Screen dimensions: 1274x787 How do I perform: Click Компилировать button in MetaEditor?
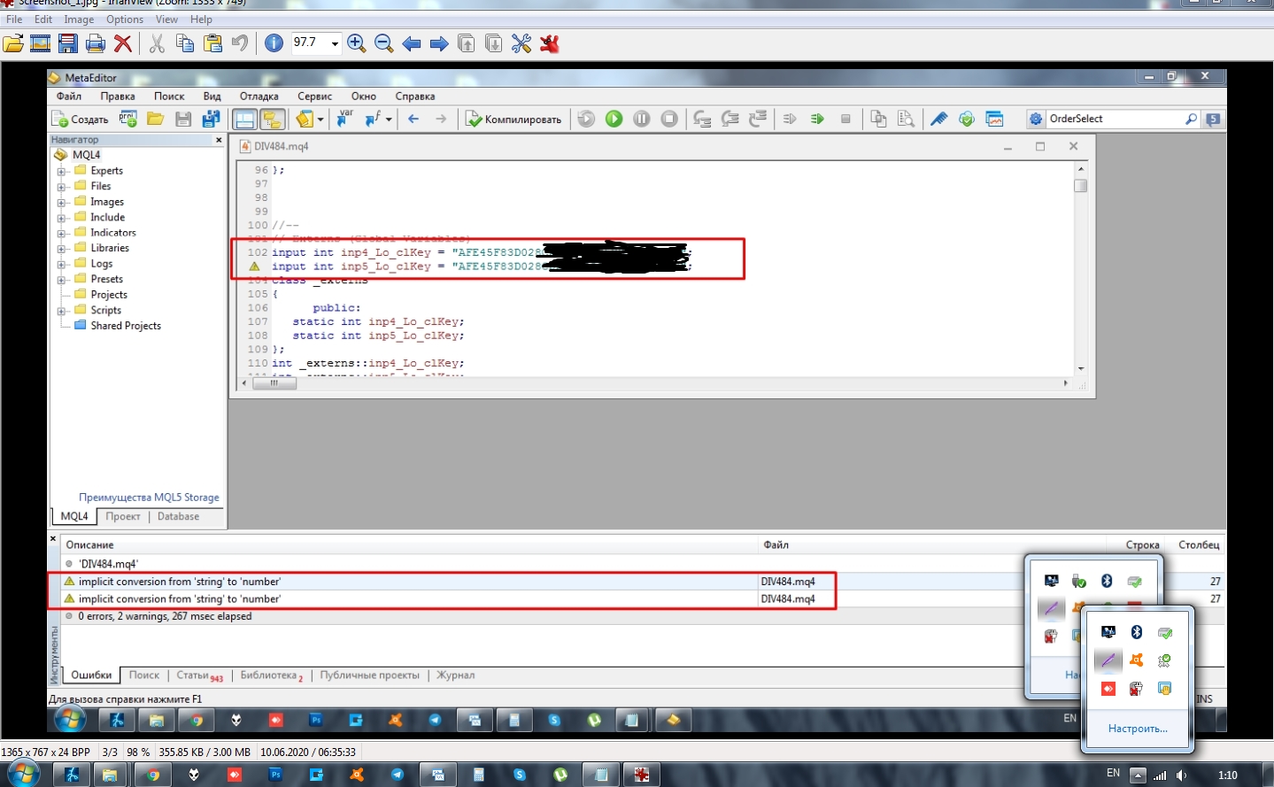click(514, 120)
